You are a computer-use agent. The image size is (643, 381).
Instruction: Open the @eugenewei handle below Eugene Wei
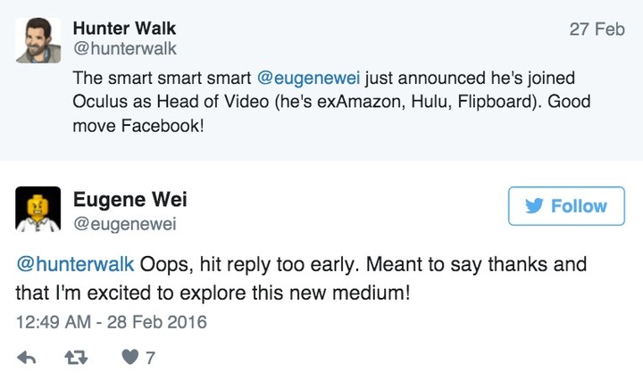pyautogui.click(x=124, y=224)
